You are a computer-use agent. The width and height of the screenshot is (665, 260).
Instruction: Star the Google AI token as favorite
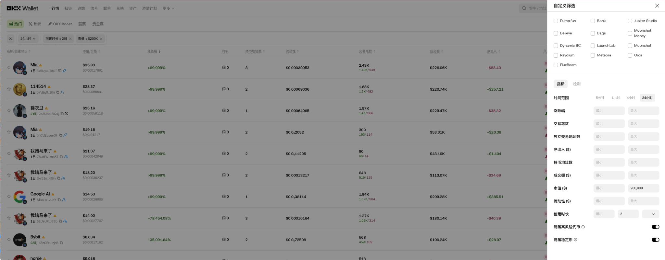(9, 197)
